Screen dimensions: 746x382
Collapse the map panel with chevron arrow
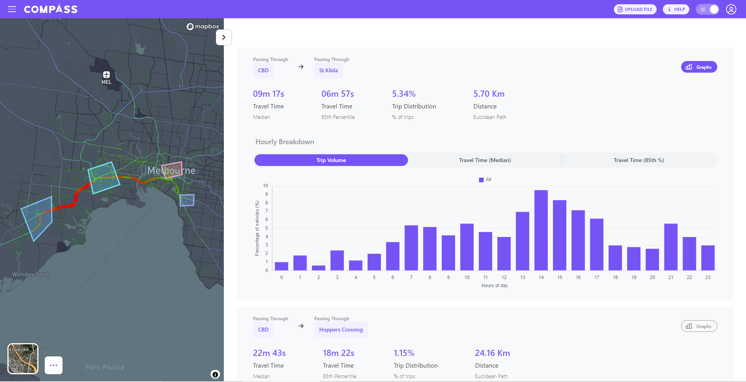(x=223, y=37)
